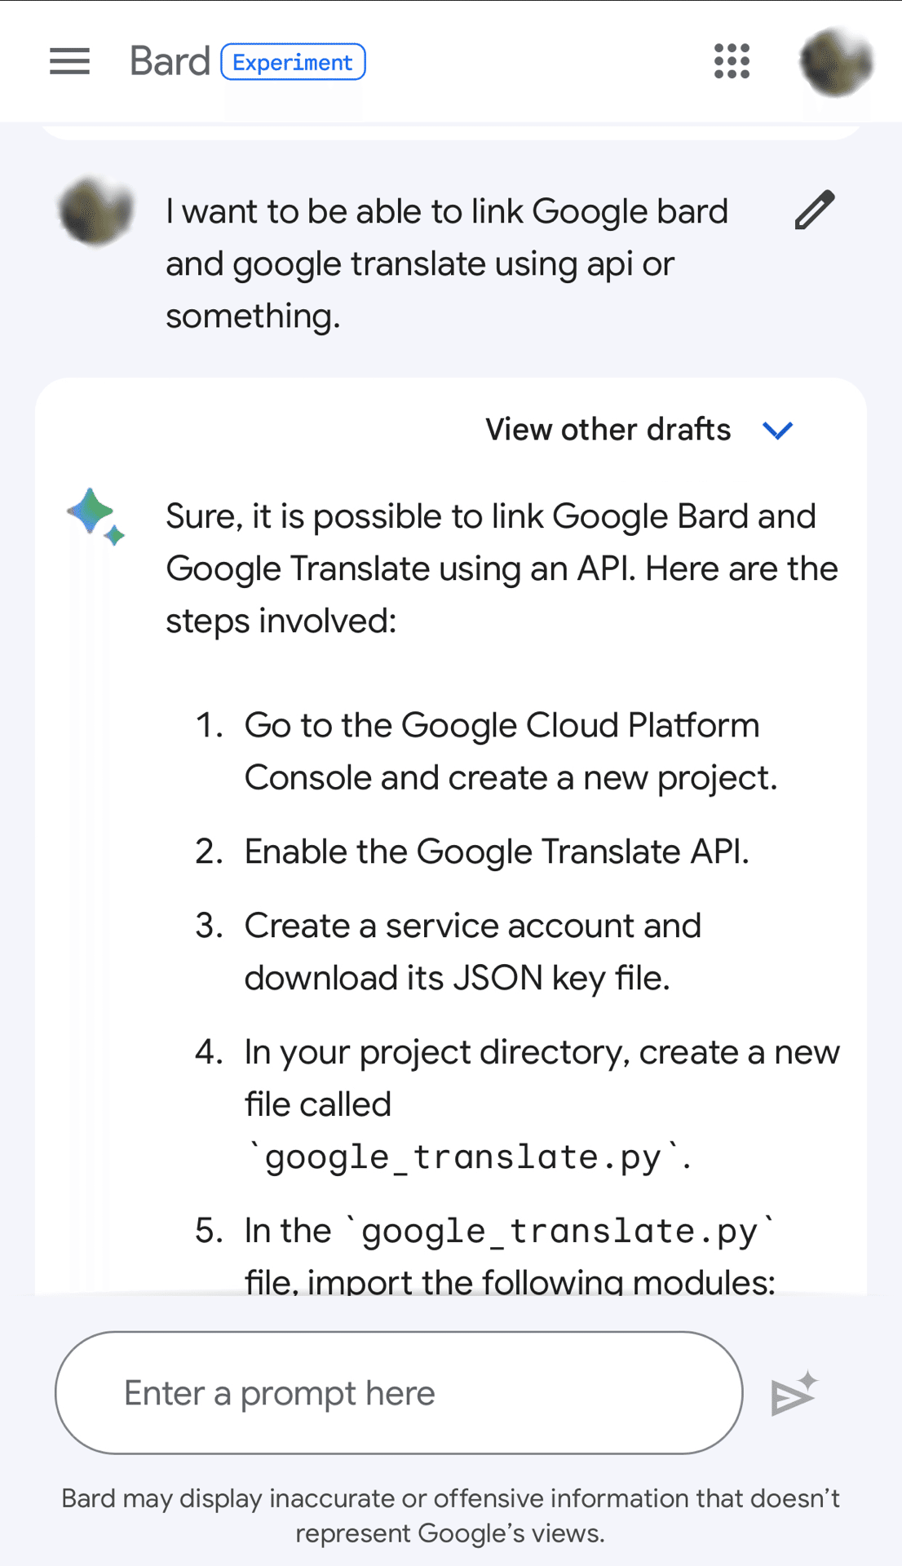Click the user avatar beside the prompt
The width and height of the screenshot is (902, 1566).
[96, 211]
